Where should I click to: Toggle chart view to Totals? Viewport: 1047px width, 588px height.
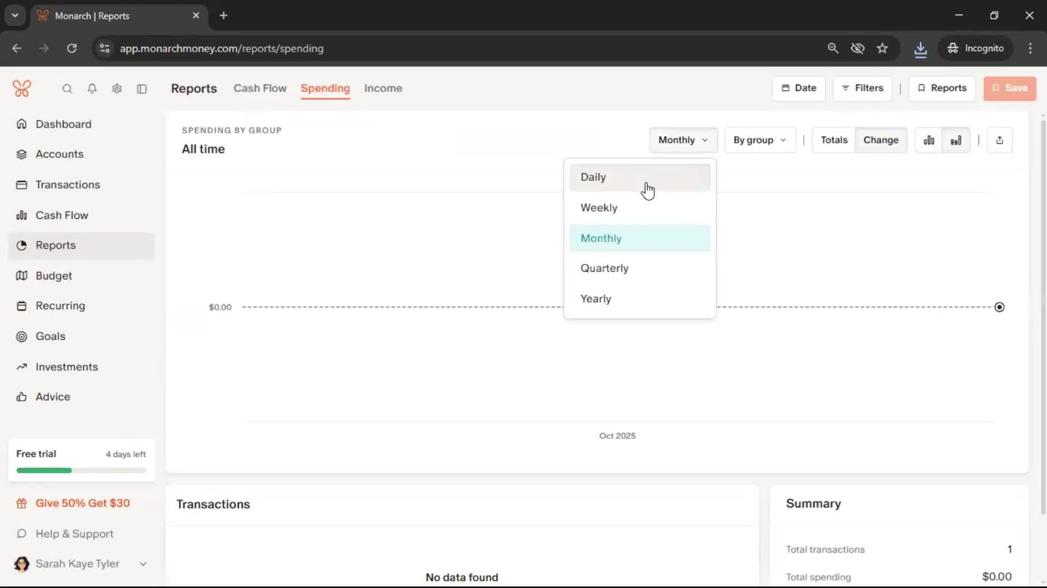pyautogui.click(x=834, y=140)
